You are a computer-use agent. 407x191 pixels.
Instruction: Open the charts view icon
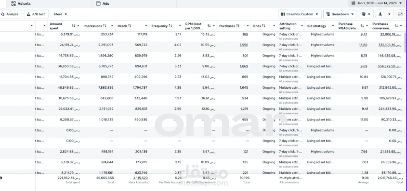point(401,14)
